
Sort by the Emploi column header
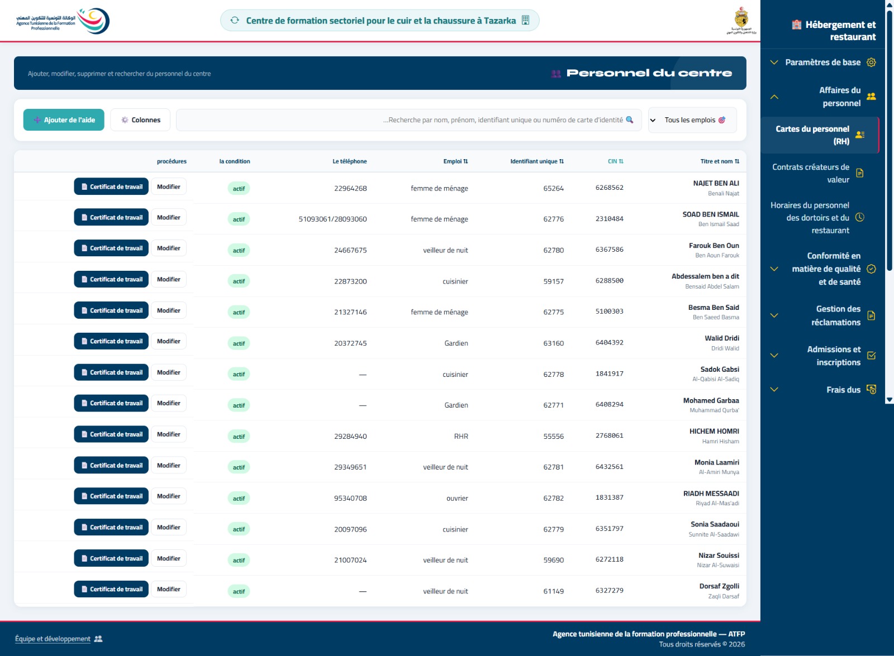[x=455, y=161]
